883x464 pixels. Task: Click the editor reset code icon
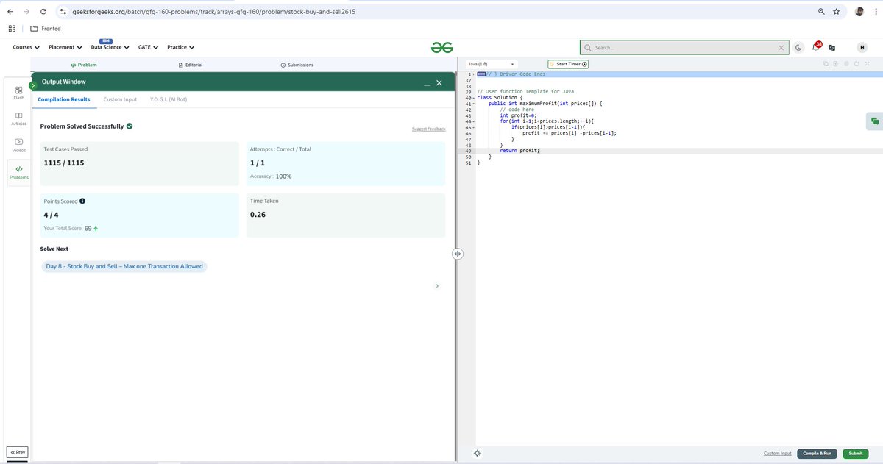(x=857, y=64)
